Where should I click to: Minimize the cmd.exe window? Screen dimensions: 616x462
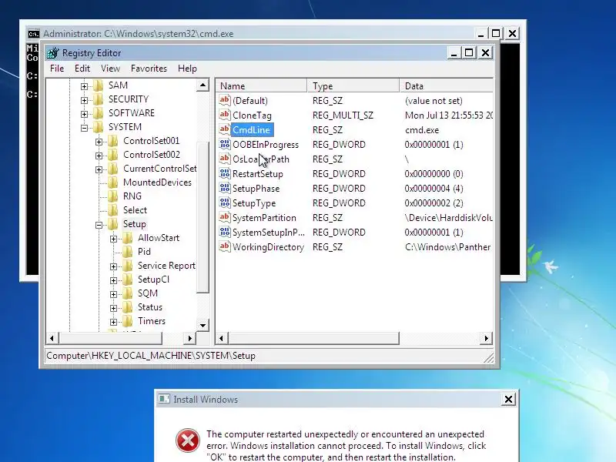480,34
